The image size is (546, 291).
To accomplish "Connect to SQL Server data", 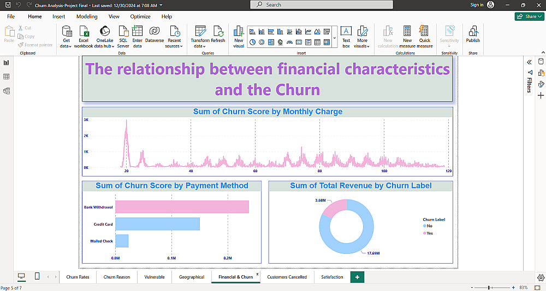I will tap(123, 37).
